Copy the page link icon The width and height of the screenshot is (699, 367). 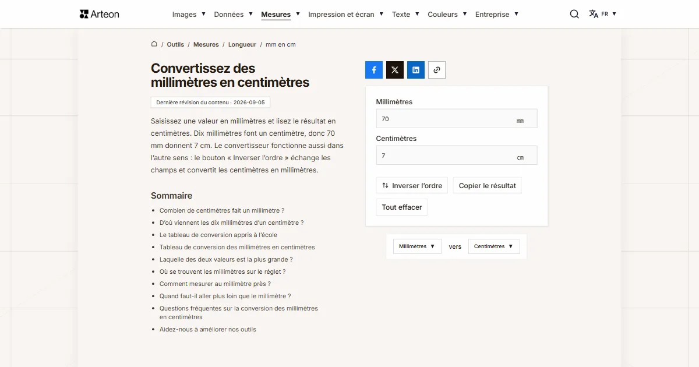pyautogui.click(x=437, y=70)
